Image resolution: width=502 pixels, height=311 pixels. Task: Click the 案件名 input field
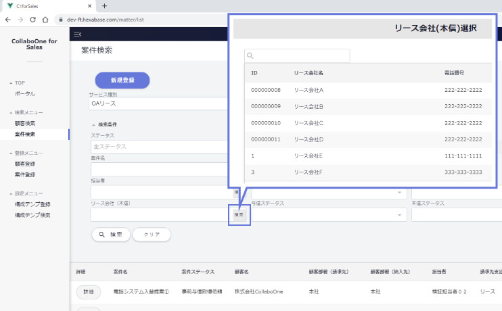[x=160, y=169]
